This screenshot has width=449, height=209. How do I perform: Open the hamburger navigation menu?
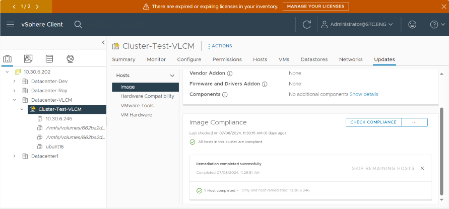10,25
